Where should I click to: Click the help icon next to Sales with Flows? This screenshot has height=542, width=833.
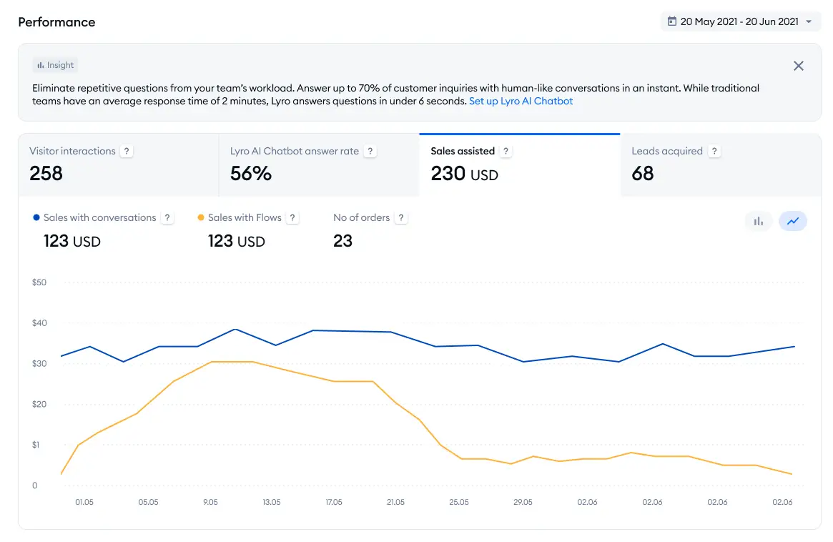(x=292, y=218)
